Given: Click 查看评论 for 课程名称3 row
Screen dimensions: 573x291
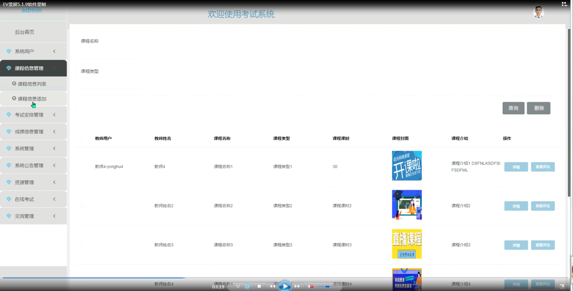Looking at the screenshot, I should click(543, 245).
